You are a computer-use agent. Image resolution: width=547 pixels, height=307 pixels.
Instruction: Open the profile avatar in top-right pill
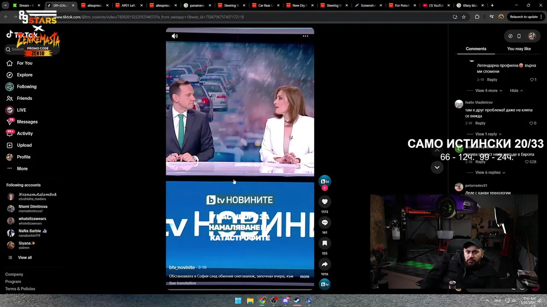point(532,36)
